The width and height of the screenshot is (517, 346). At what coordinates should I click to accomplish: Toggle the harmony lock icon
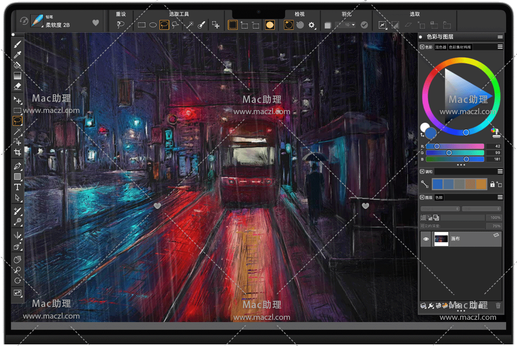pos(492,184)
